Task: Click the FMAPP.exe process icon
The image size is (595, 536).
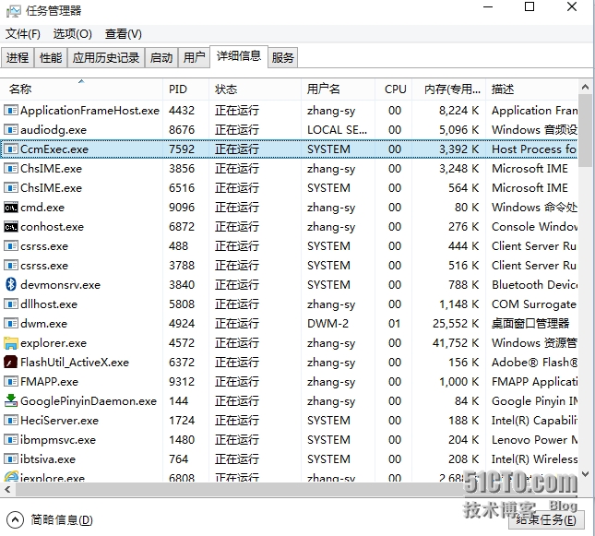Action: [11, 382]
